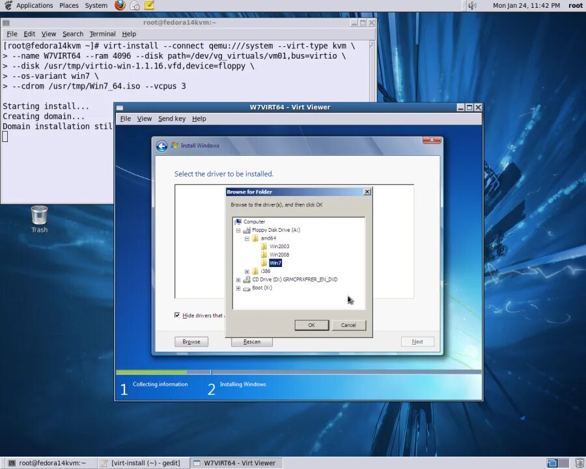Screen dimensions: 586x469
Task: Open the Terminal menu in terminal window
Action: tap(102, 34)
